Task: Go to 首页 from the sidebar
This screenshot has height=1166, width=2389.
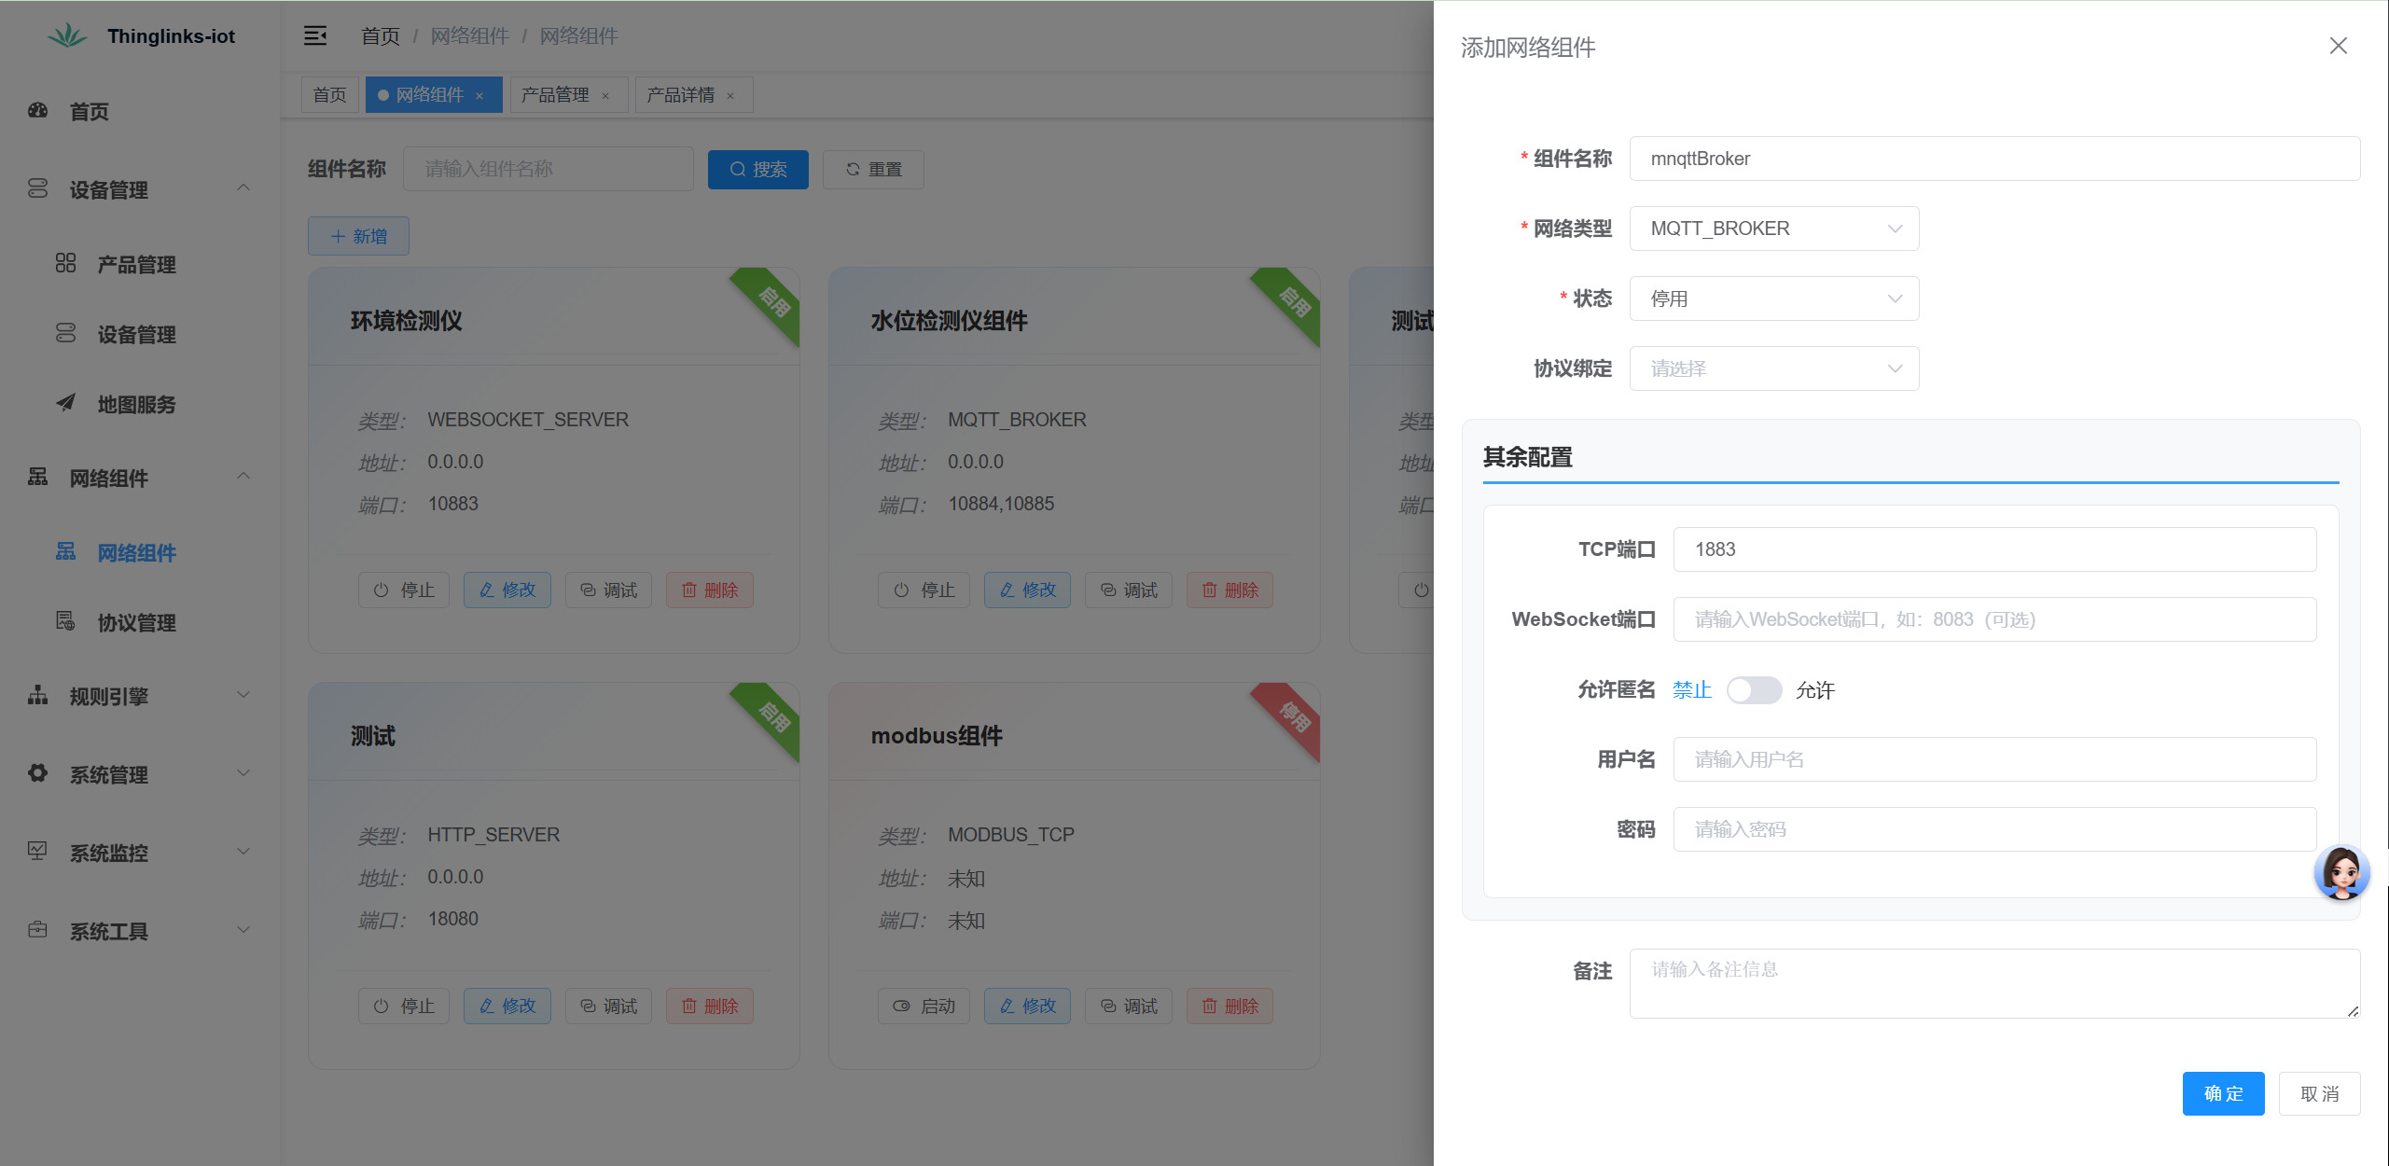Action: pos(89,112)
